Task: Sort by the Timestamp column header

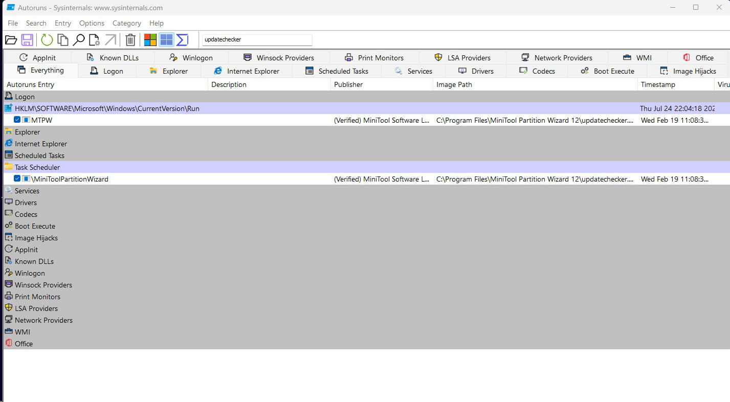Action: pos(658,84)
